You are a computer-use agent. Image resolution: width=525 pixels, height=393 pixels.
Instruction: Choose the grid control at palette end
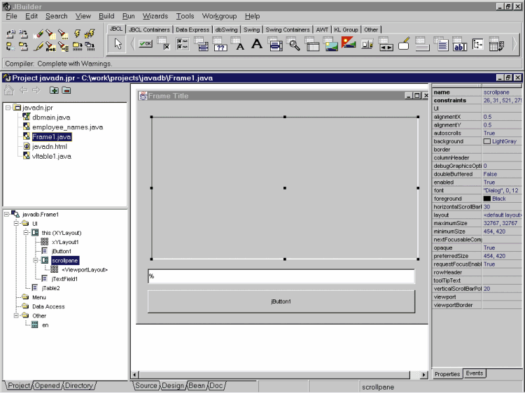pos(496,45)
